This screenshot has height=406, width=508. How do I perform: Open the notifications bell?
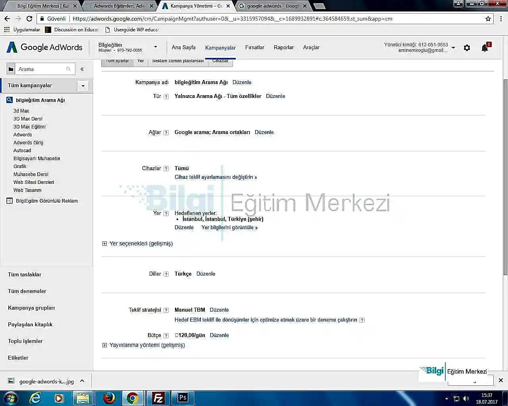point(485,48)
